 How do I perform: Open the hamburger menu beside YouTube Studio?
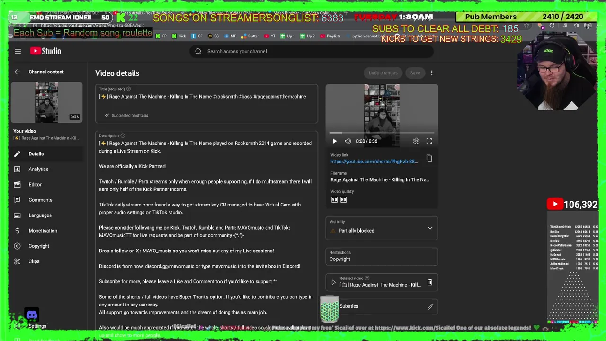pos(18,51)
